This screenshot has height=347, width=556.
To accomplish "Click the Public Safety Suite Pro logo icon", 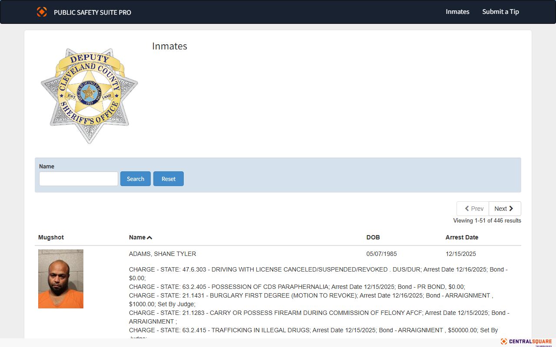I will (x=42, y=12).
